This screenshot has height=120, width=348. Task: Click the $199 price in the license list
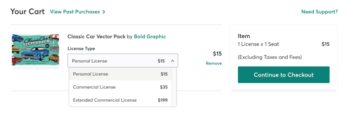coord(163,100)
